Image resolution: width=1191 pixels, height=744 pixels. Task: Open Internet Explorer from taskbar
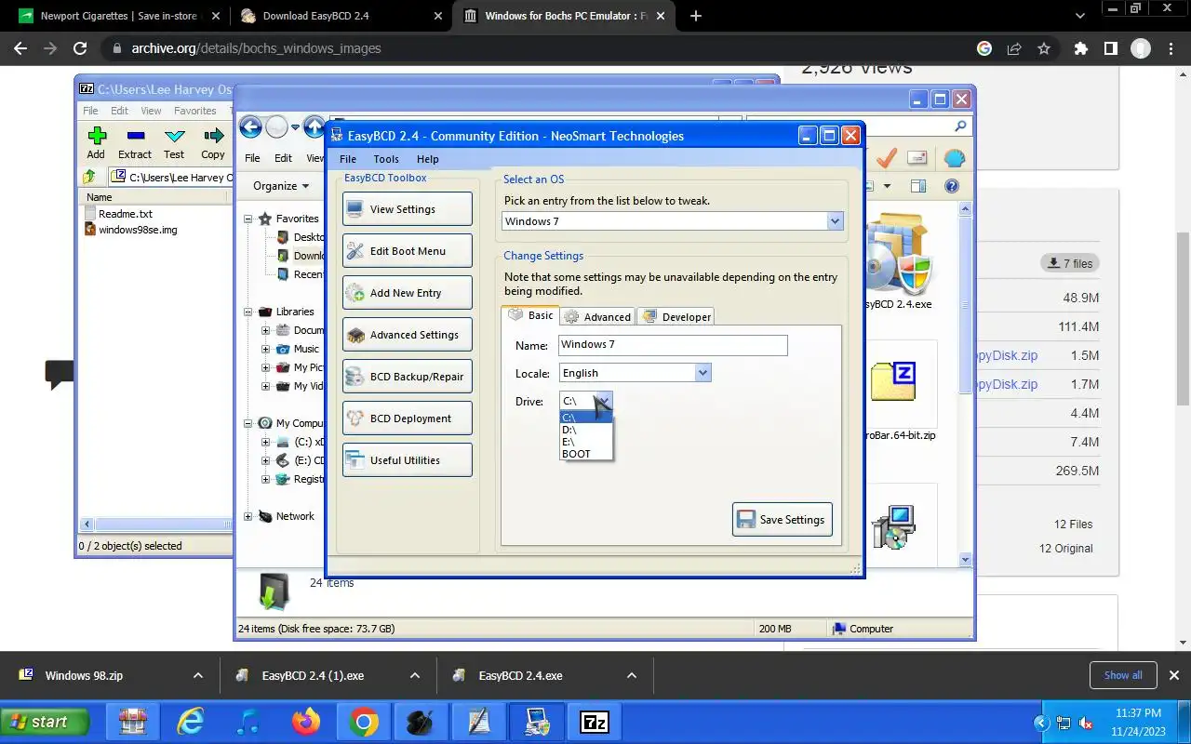point(190,722)
